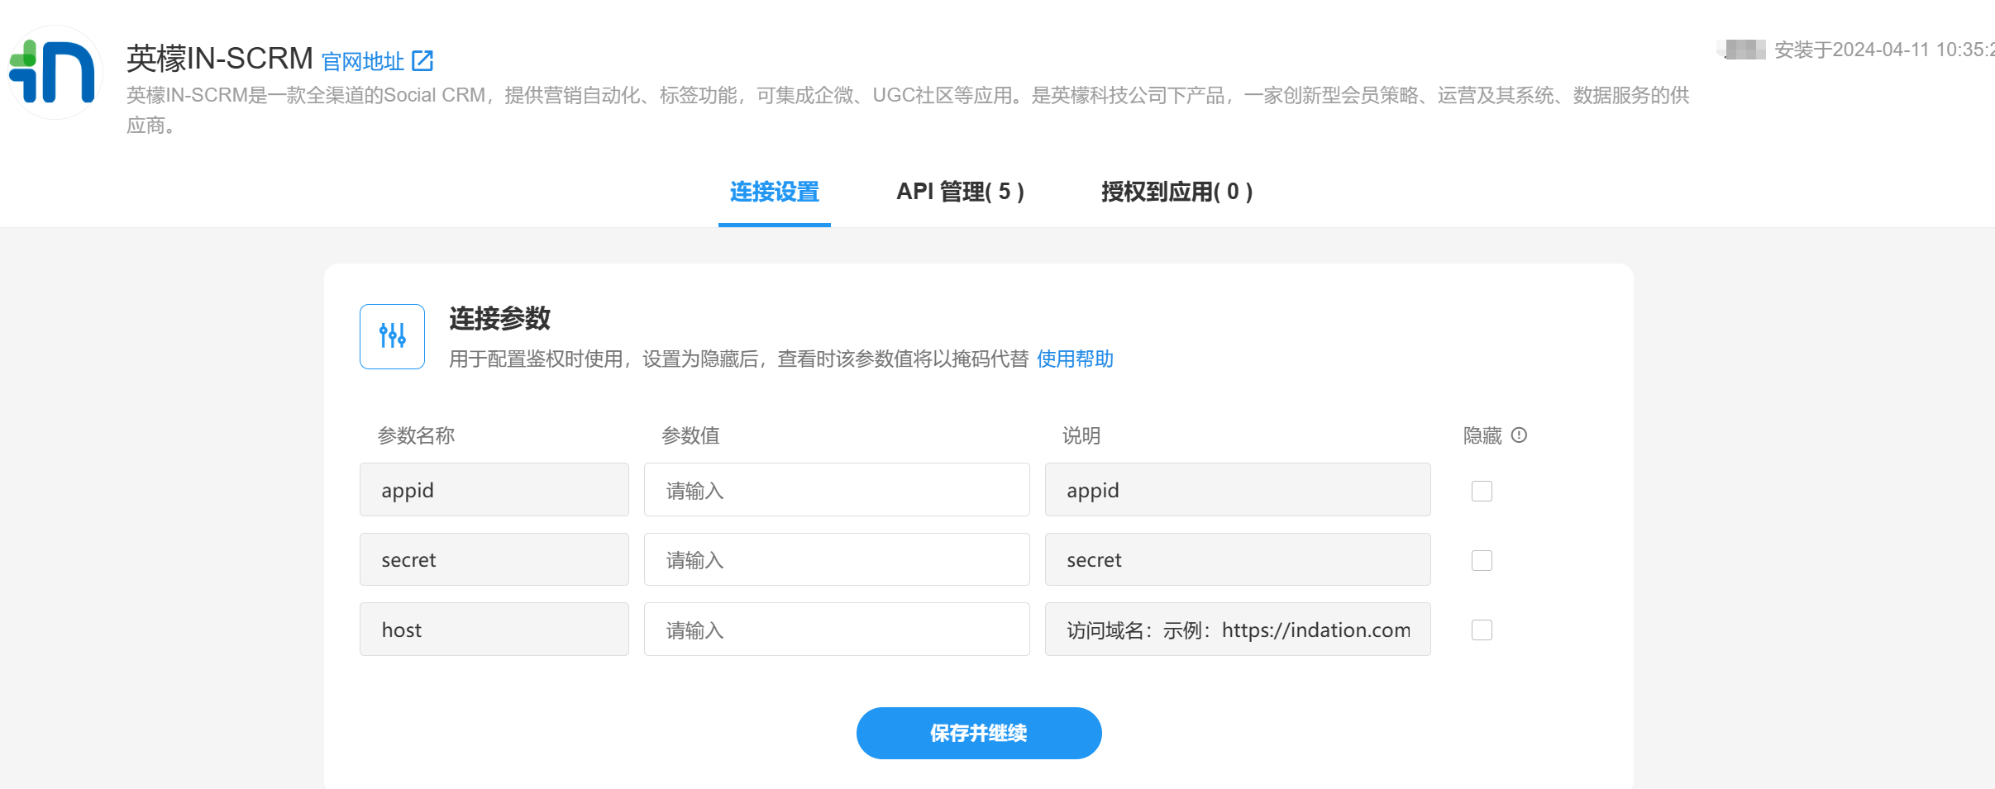Click the 隐藏 column header label
This screenshot has width=1995, height=789.
pyautogui.click(x=1482, y=435)
